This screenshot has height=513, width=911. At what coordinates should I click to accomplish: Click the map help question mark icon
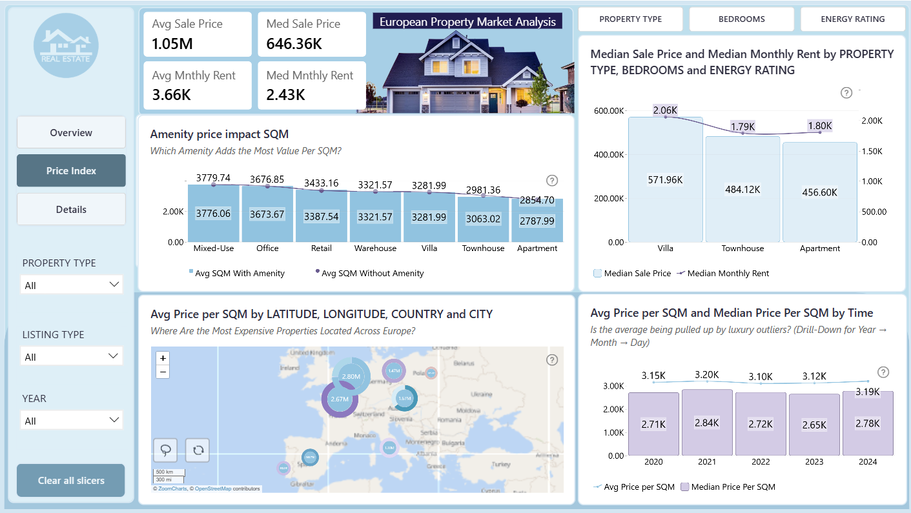[552, 360]
